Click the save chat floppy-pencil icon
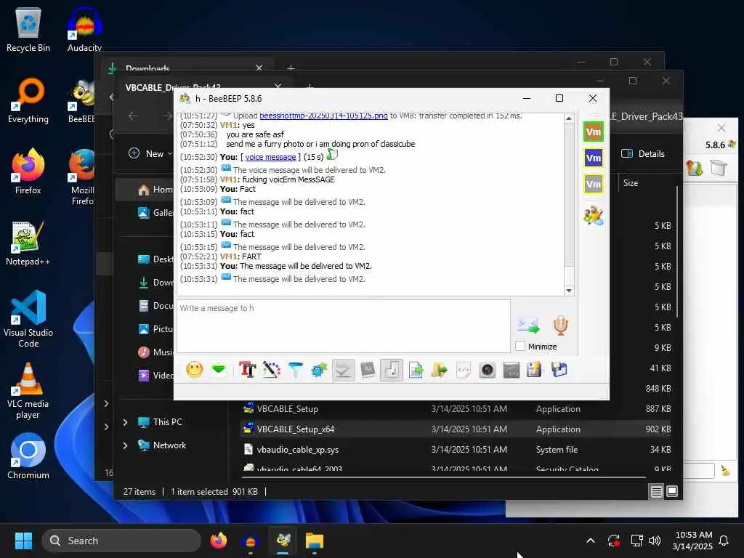 coord(534,370)
